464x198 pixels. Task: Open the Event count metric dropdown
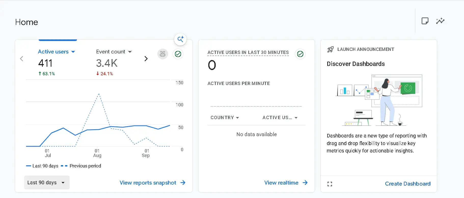(114, 52)
